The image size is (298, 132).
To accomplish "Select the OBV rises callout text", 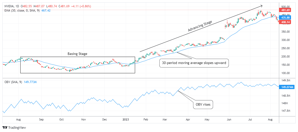I will [x=203, y=104].
